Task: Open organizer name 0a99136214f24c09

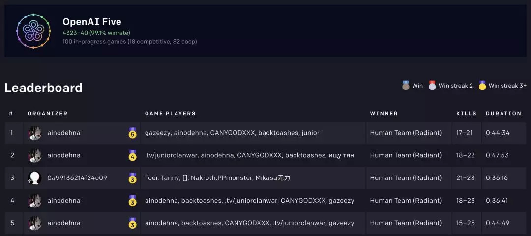Action: (77, 178)
